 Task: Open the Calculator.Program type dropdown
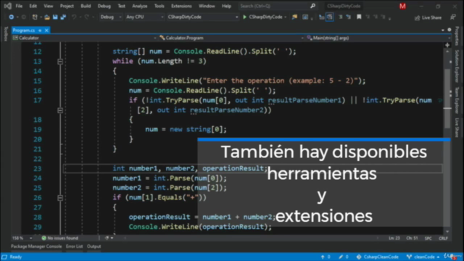[231, 38]
